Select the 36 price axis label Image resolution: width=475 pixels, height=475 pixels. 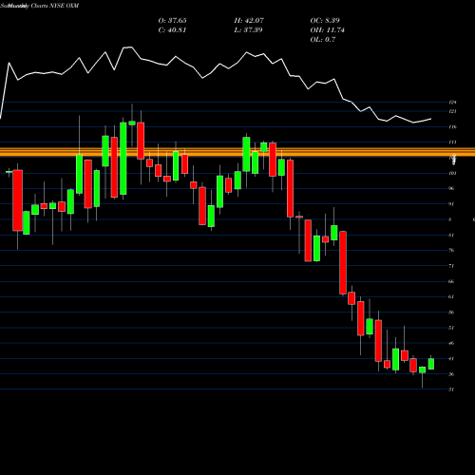(x=451, y=374)
